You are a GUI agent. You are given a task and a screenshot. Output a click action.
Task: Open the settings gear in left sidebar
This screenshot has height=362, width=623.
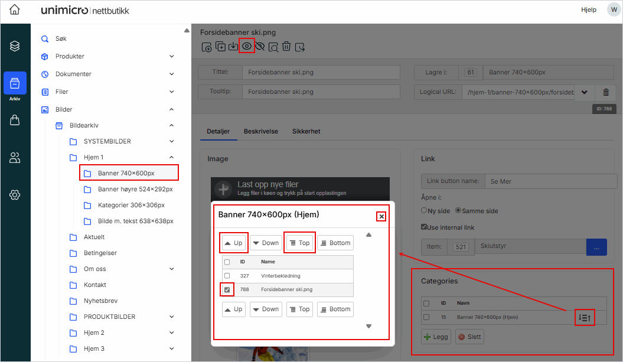click(15, 195)
